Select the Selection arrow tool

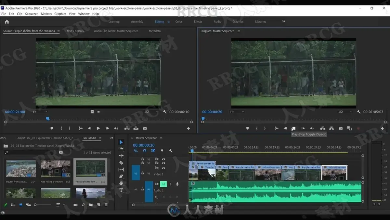tap(121, 142)
